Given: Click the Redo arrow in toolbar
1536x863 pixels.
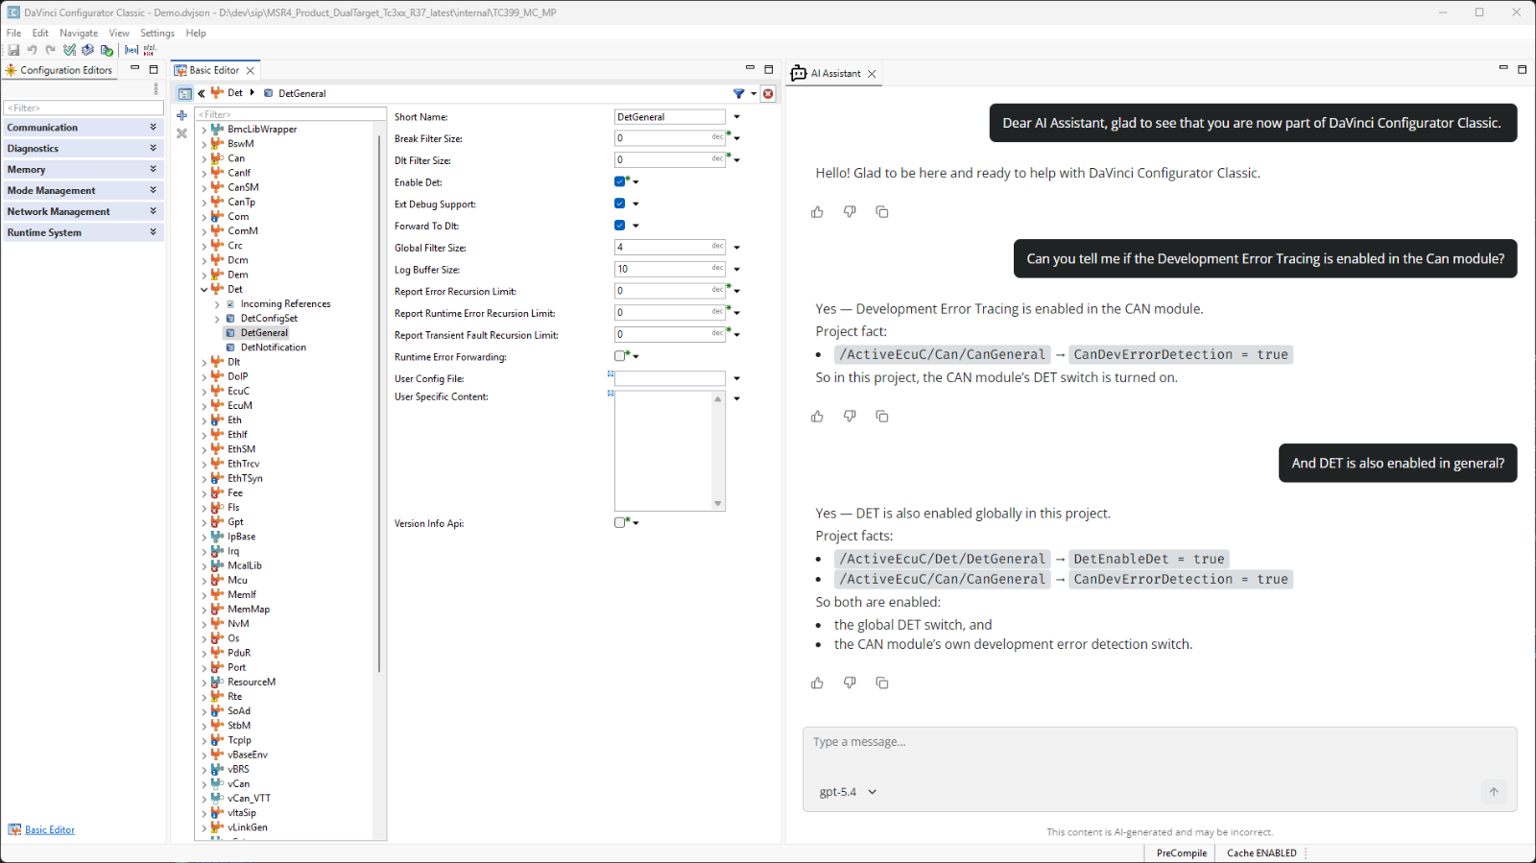Looking at the screenshot, I should pyautogui.click(x=50, y=50).
